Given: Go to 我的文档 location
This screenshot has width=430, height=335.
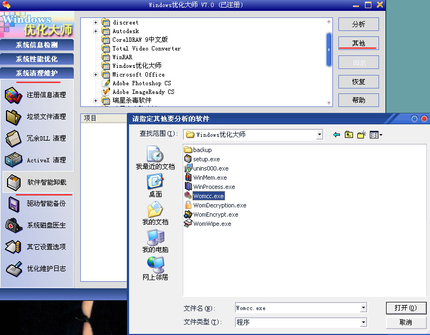Looking at the screenshot, I should click(x=155, y=213).
